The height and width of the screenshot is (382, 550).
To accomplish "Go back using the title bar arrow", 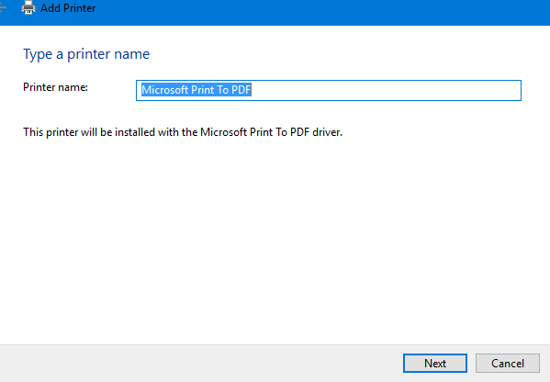I will pyautogui.click(x=3, y=7).
